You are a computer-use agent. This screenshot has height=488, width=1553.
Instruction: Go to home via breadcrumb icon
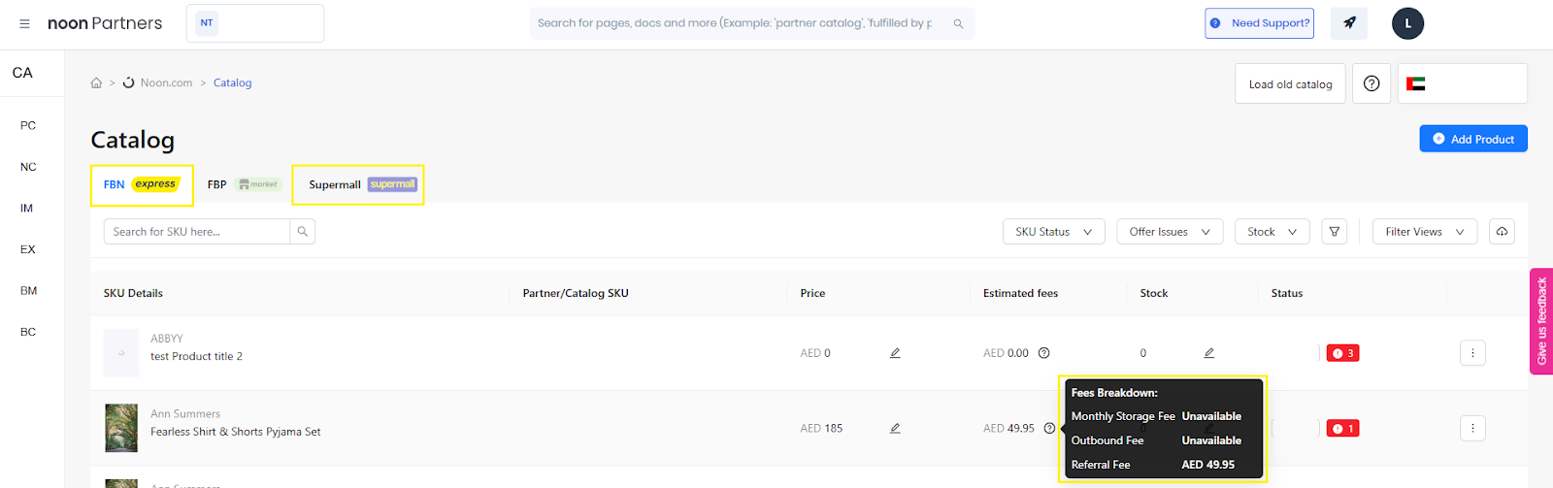coord(96,83)
